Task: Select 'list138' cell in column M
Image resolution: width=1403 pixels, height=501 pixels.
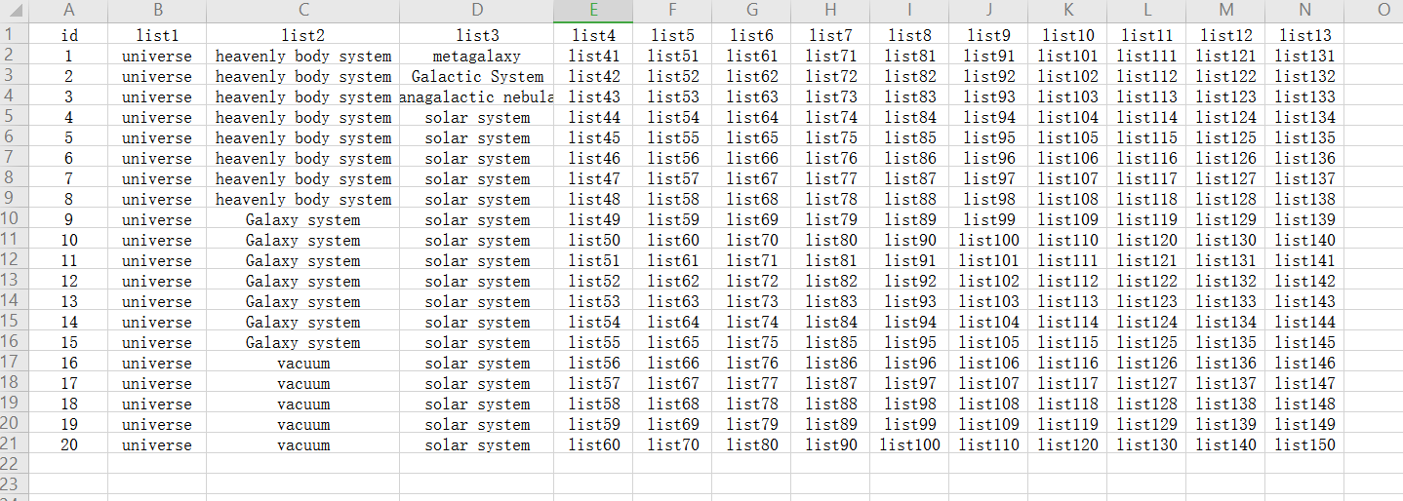Action: pos(1225,404)
